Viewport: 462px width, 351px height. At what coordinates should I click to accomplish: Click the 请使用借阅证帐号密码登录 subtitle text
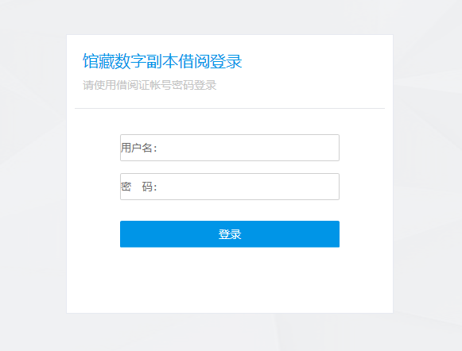[x=149, y=85]
